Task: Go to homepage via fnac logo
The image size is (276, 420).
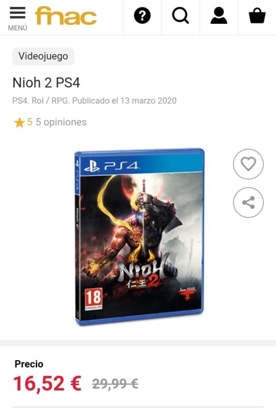Action: (66, 16)
